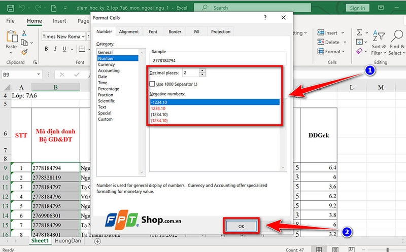Click the AutoSum sigma icon
Viewport: 406px width, 252px height.
(x=359, y=32)
